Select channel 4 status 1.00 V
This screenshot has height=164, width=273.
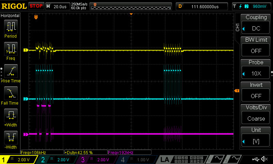138,160
